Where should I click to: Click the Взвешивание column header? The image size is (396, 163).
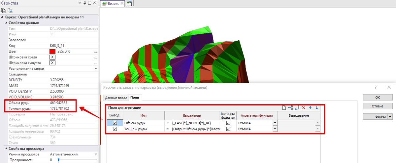pyautogui.click(x=299, y=115)
